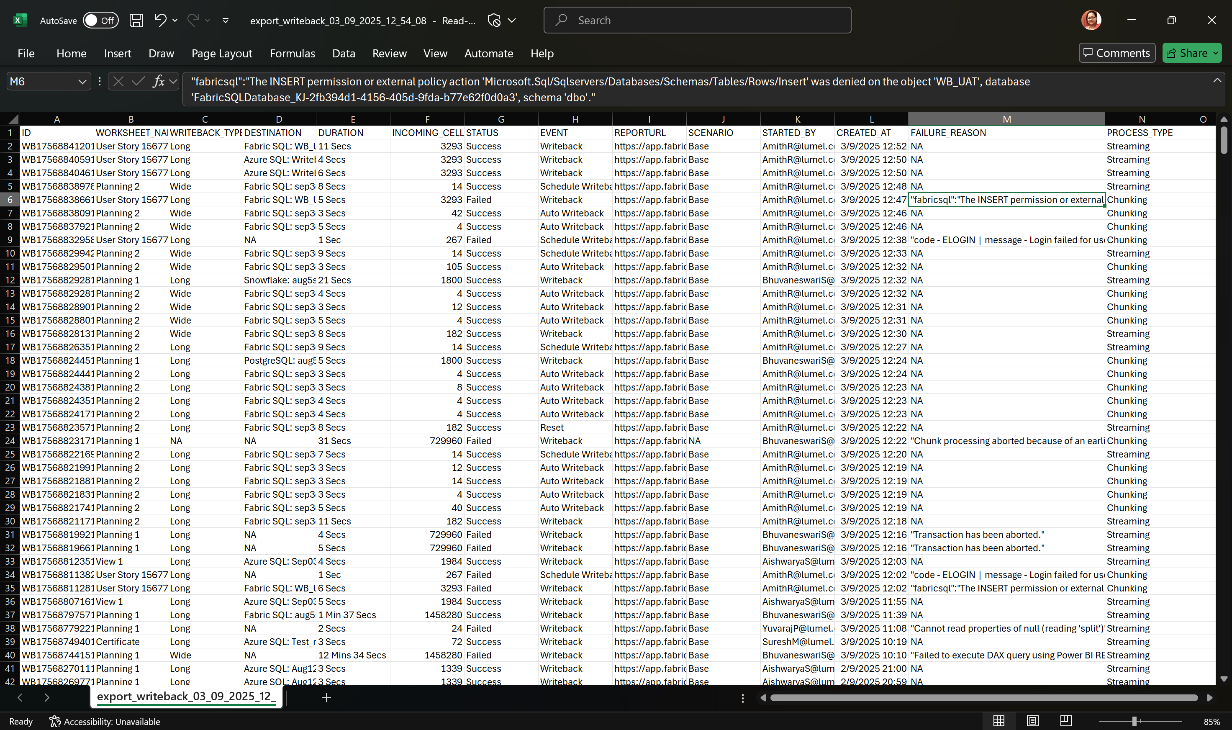
Task: Open the Share button dropdown arrow
Action: pos(1215,53)
